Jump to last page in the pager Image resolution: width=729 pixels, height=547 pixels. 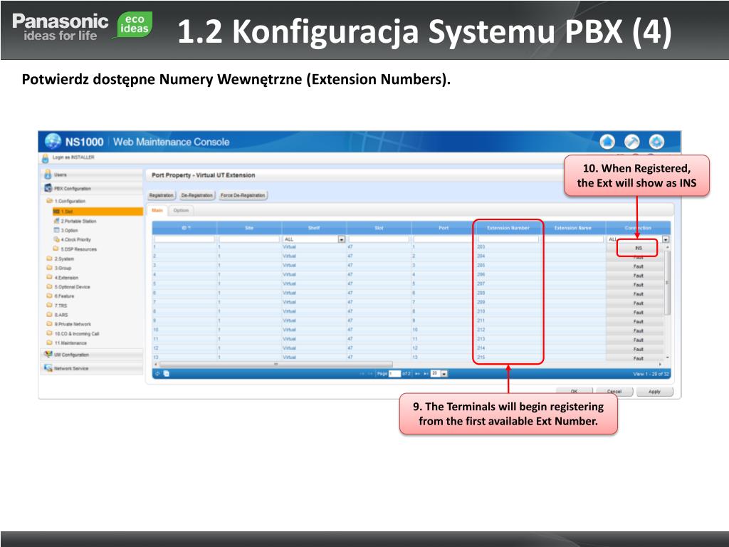[x=426, y=373]
